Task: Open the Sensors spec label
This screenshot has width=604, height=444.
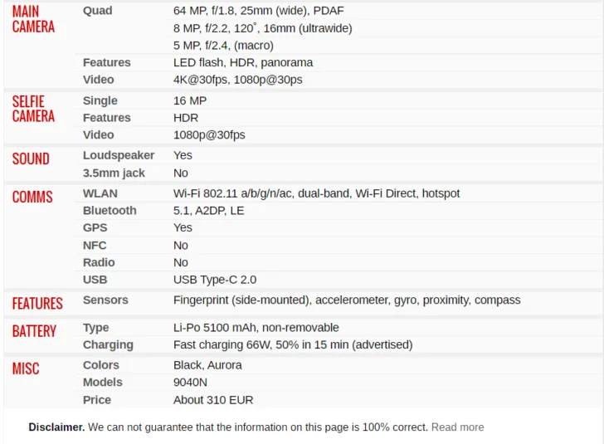Action: point(105,300)
